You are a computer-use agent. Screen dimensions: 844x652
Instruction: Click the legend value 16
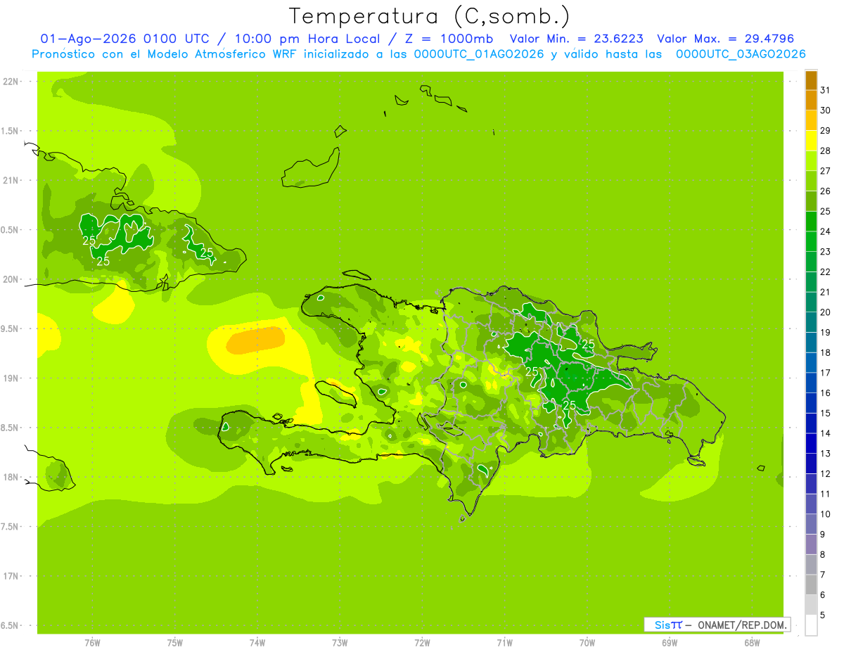pos(825,393)
